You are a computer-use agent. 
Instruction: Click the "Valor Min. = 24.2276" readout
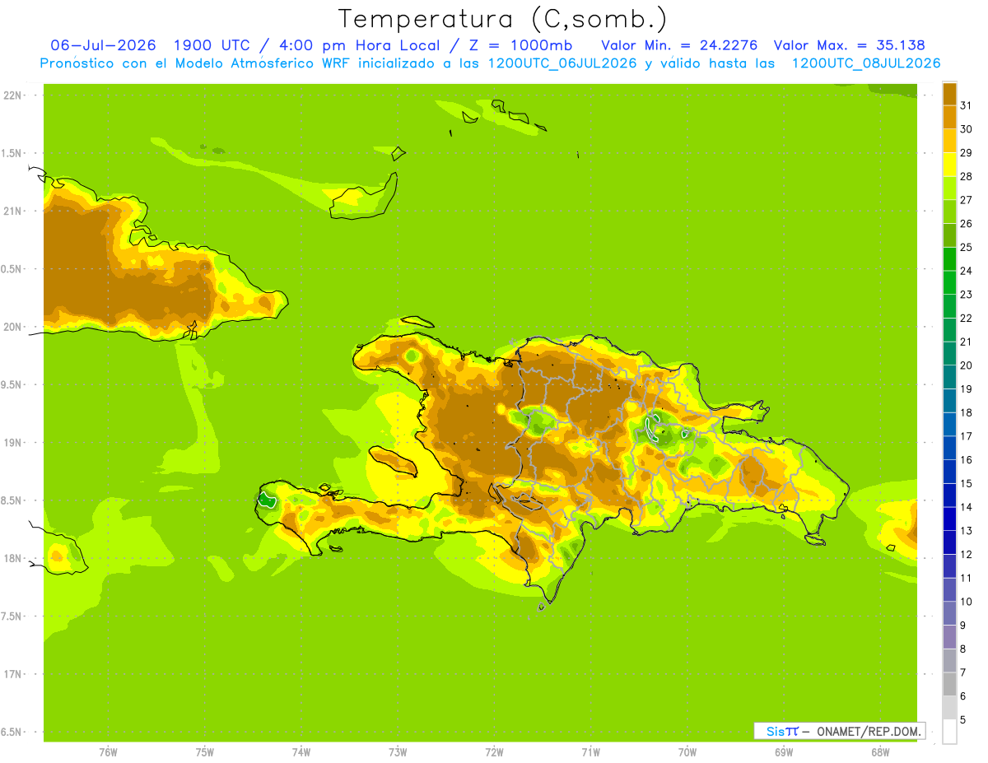(679, 45)
